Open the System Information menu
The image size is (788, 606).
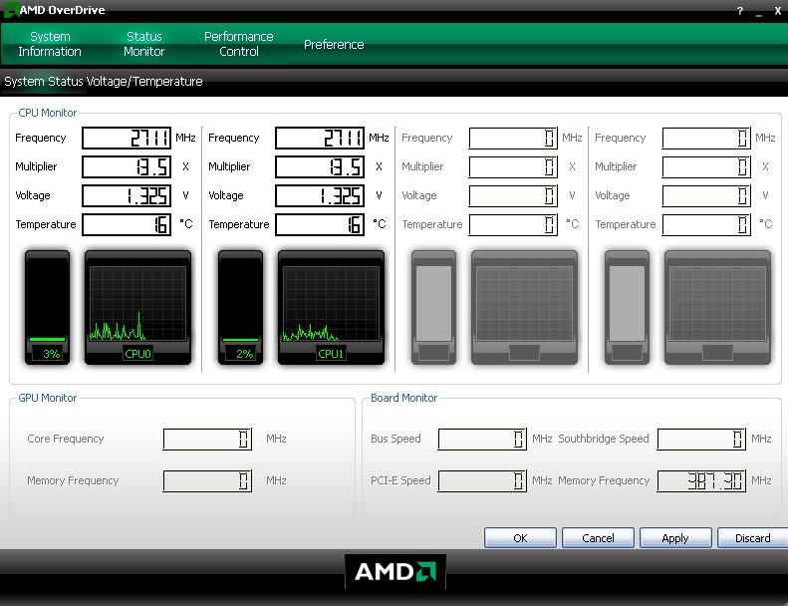tap(50, 44)
